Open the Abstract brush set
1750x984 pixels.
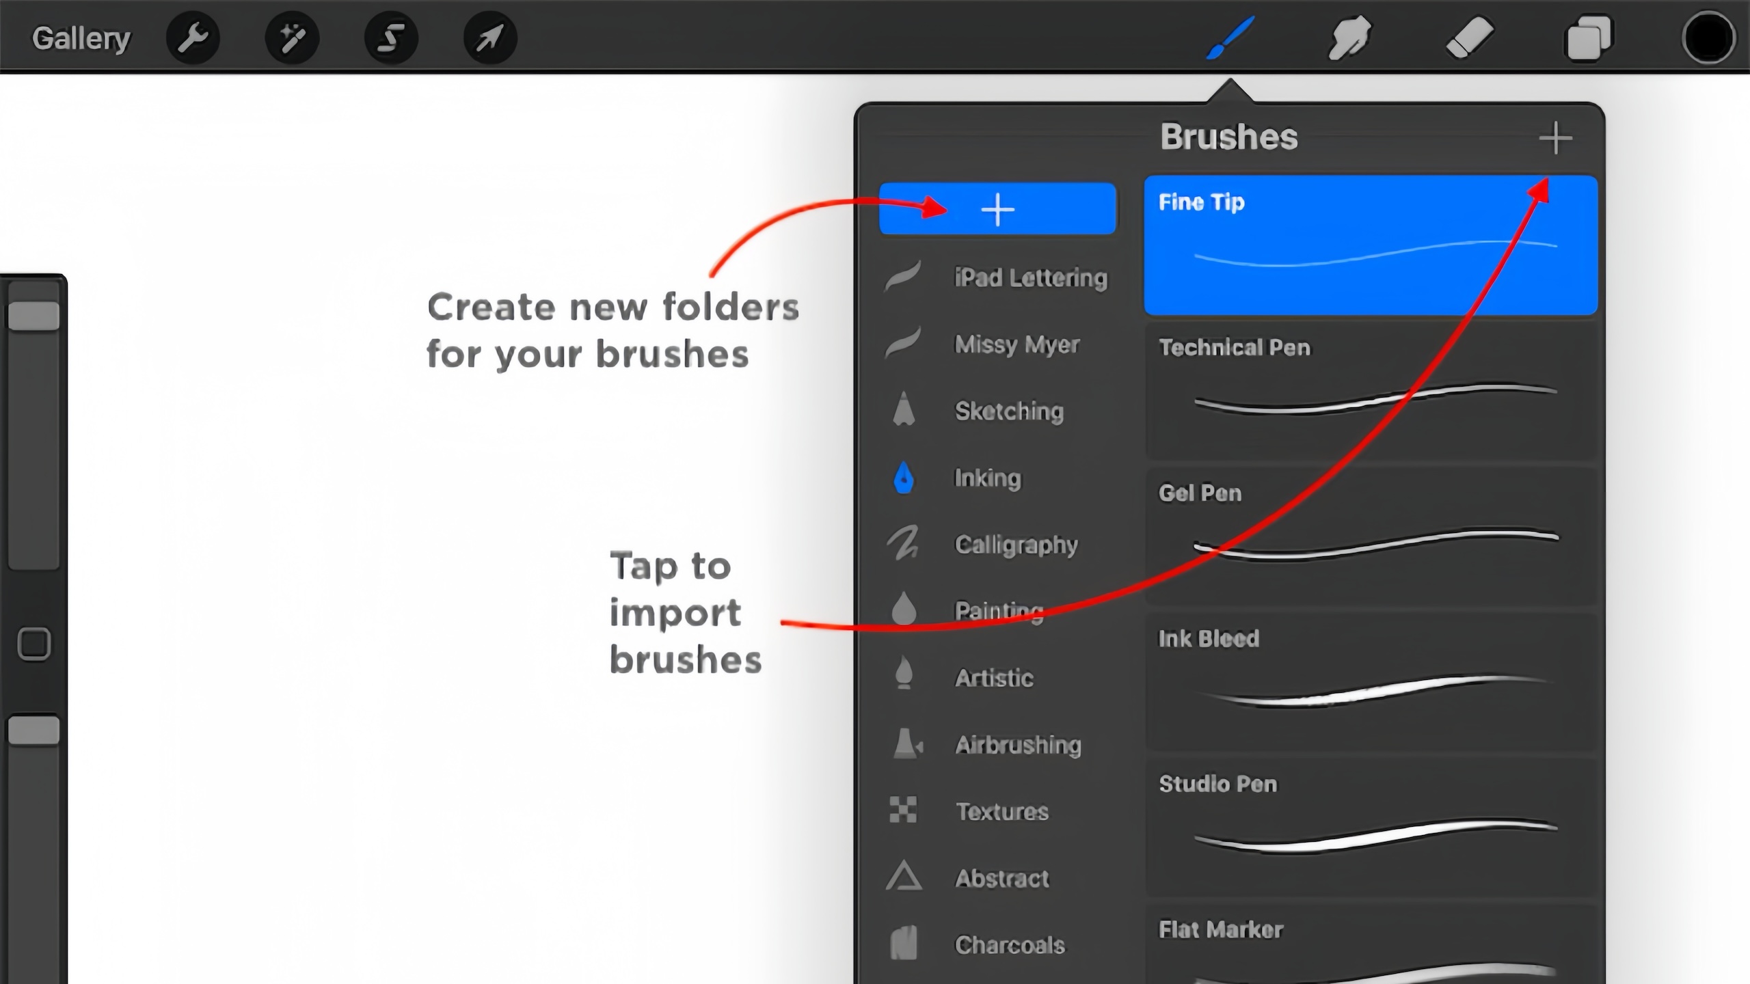tap(998, 878)
